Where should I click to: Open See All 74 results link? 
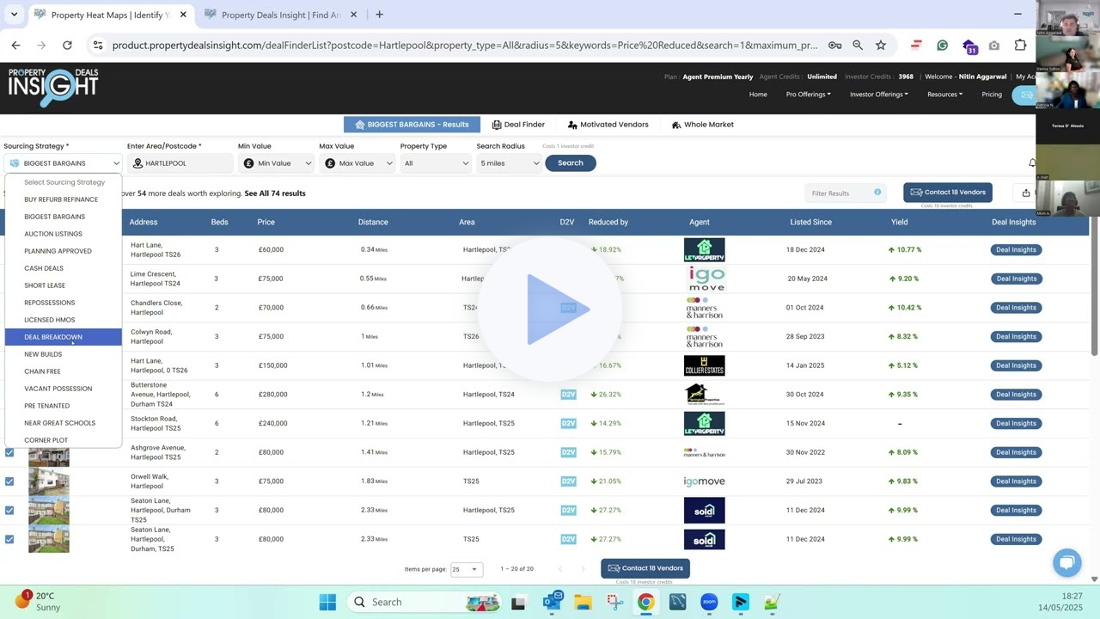click(275, 193)
